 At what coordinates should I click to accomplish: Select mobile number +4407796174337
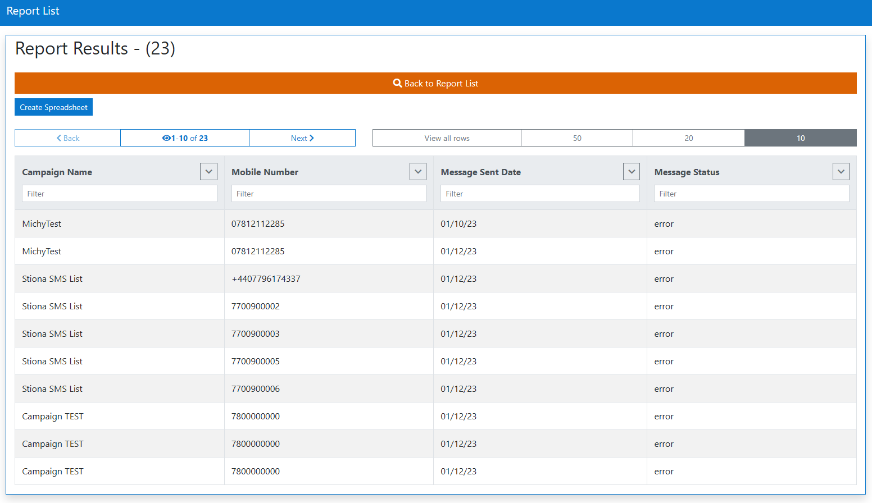(266, 279)
